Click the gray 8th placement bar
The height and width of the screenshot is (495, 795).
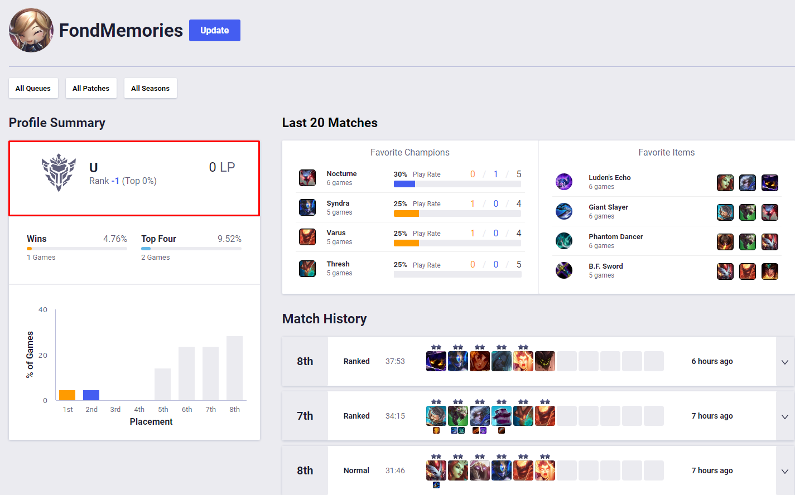point(234,368)
